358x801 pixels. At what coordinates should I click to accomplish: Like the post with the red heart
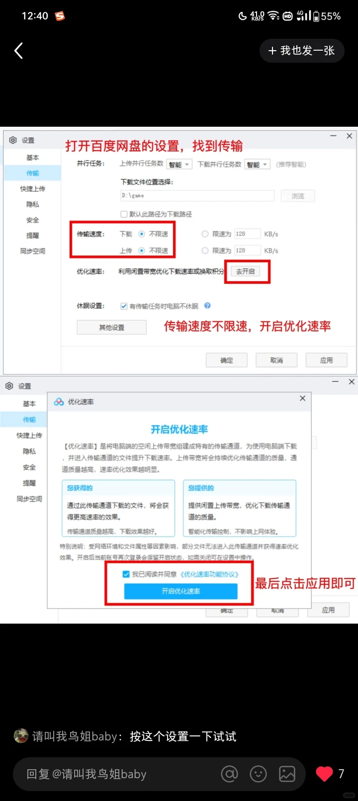coord(324,774)
